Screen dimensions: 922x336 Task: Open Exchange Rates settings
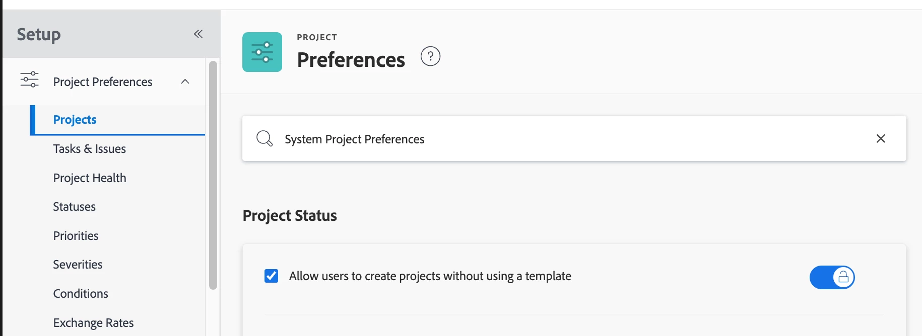(x=94, y=323)
